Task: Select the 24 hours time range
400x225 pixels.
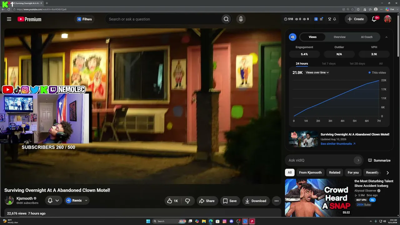Action: click(x=302, y=64)
